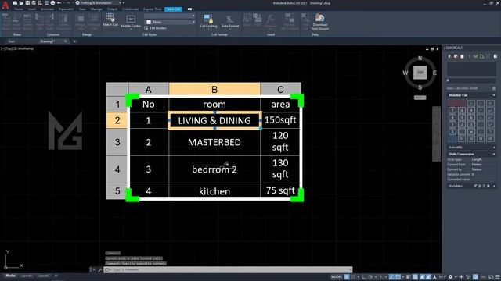Click the Plot printer icon

[52, 3]
